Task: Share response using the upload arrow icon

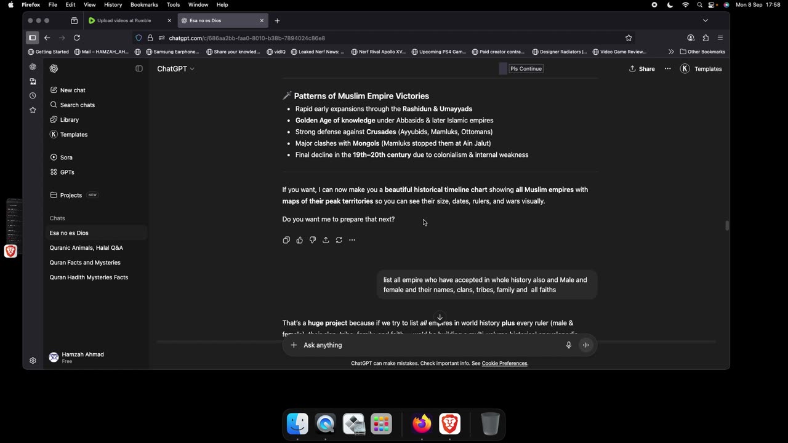Action: point(326,240)
